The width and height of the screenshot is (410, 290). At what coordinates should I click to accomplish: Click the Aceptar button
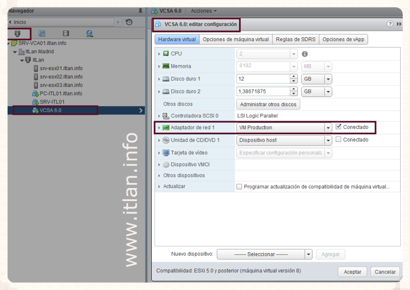(352, 272)
